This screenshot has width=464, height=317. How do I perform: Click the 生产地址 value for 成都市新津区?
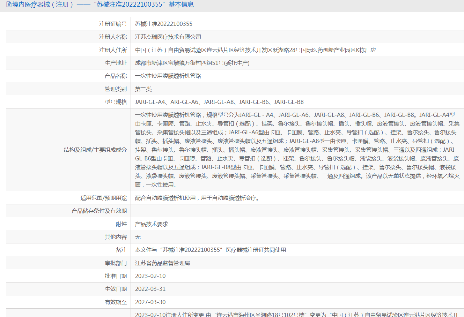click(x=192, y=63)
